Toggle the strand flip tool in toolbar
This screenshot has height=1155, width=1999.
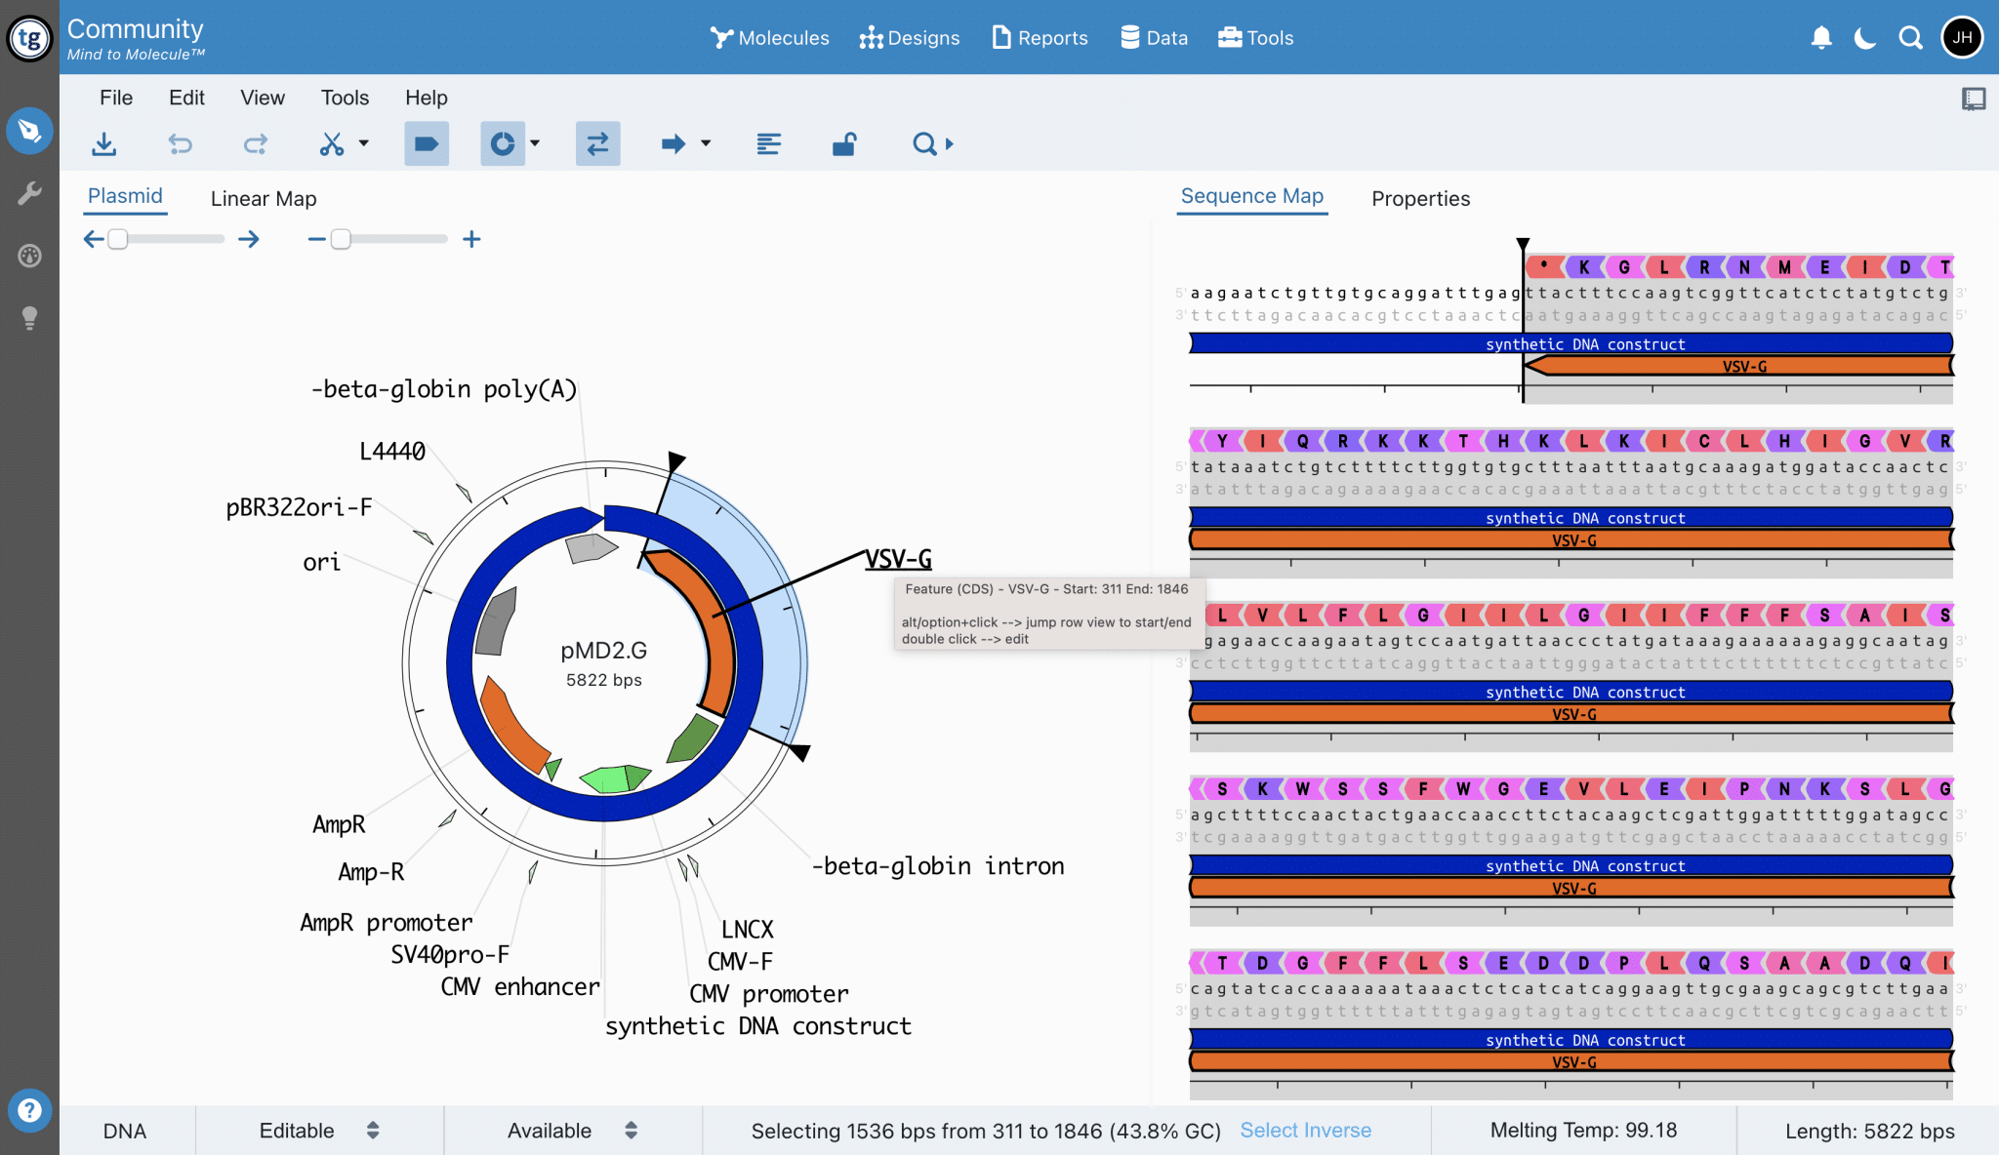(597, 143)
